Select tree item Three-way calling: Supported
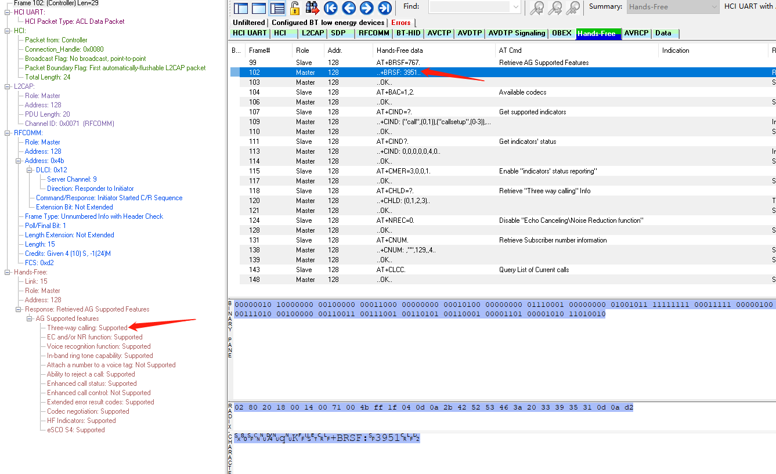Image resolution: width=776 pixels, height=474 pixels. tap(87, 328)
